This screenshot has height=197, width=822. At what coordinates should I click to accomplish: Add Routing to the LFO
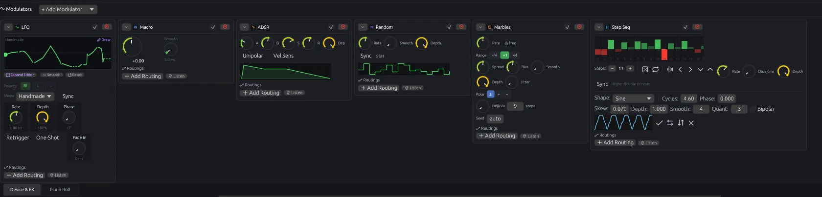tap(25, 175)
